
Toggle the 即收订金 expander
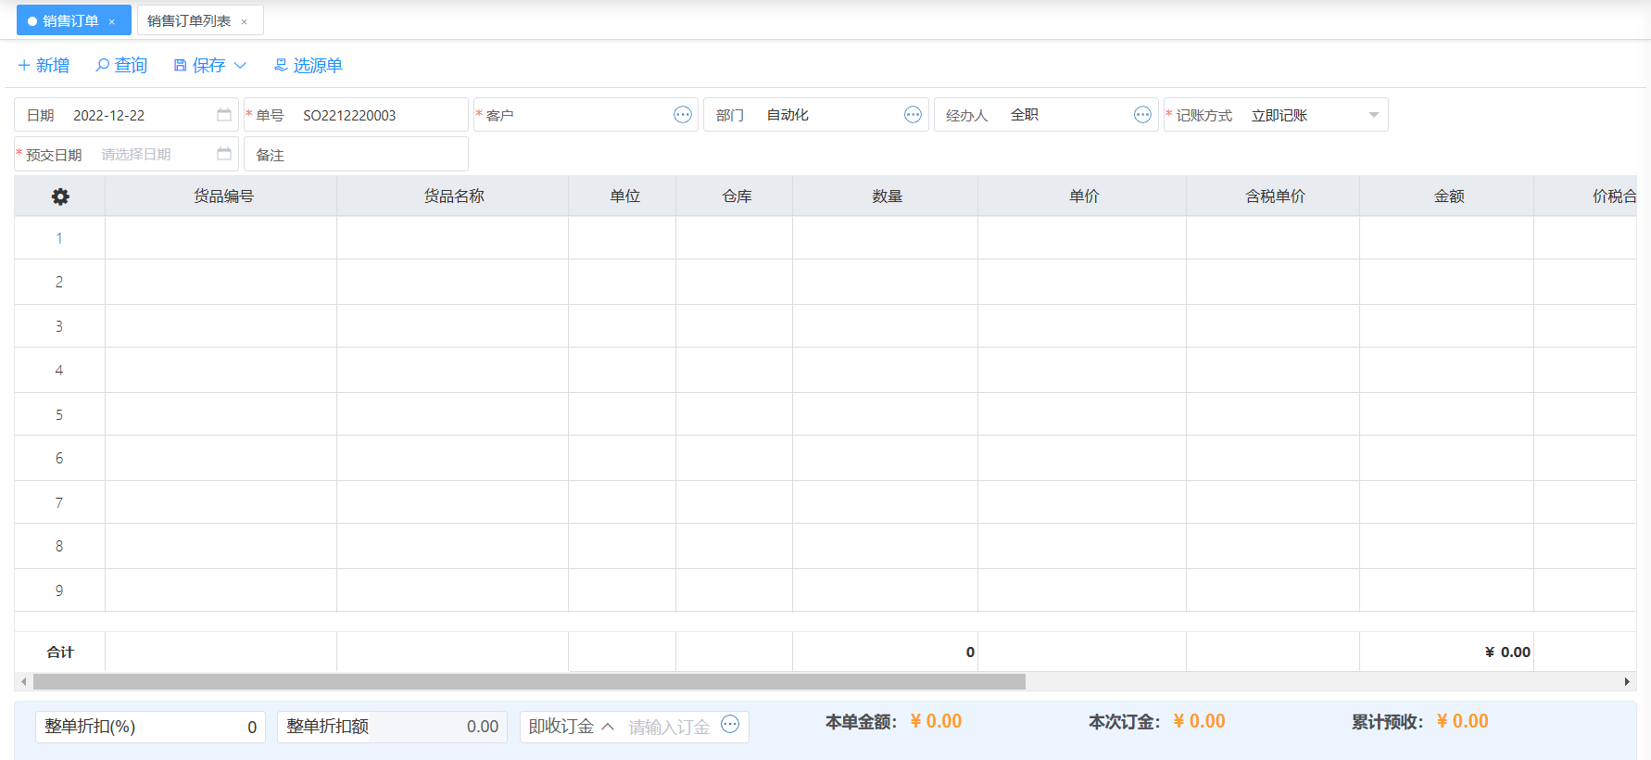coord(608,727)
